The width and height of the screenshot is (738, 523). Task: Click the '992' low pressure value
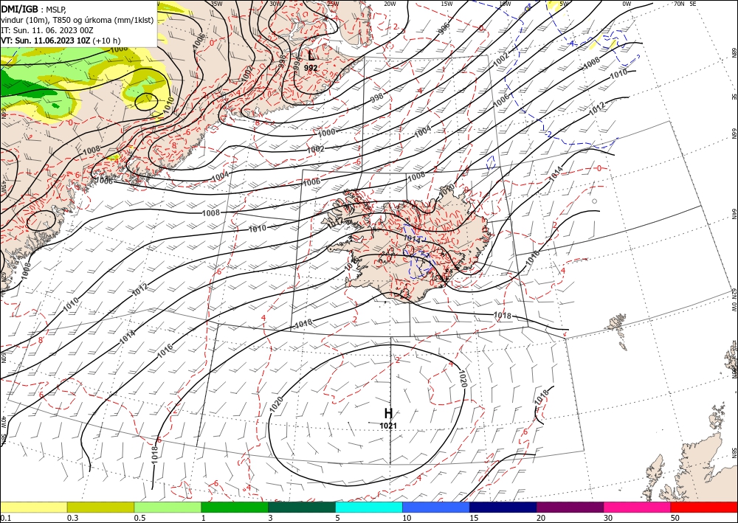311,68
